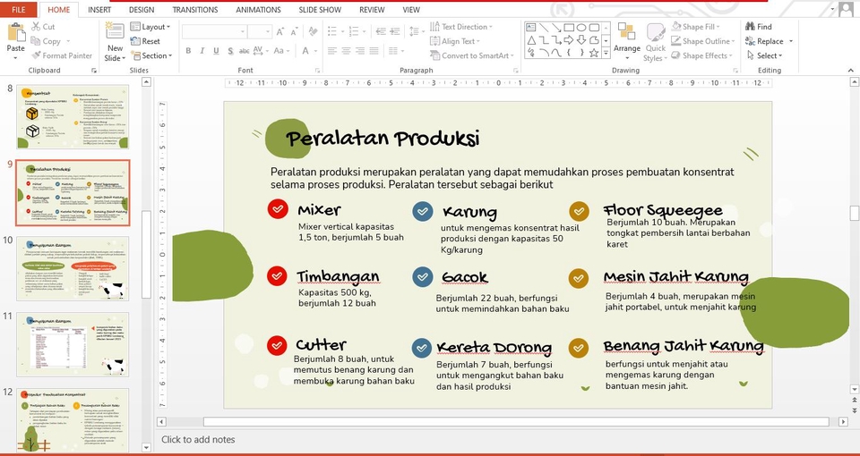Screen dimensions: 860x456
Task: Expand the Section dropdown
Action: click(151, 55)
